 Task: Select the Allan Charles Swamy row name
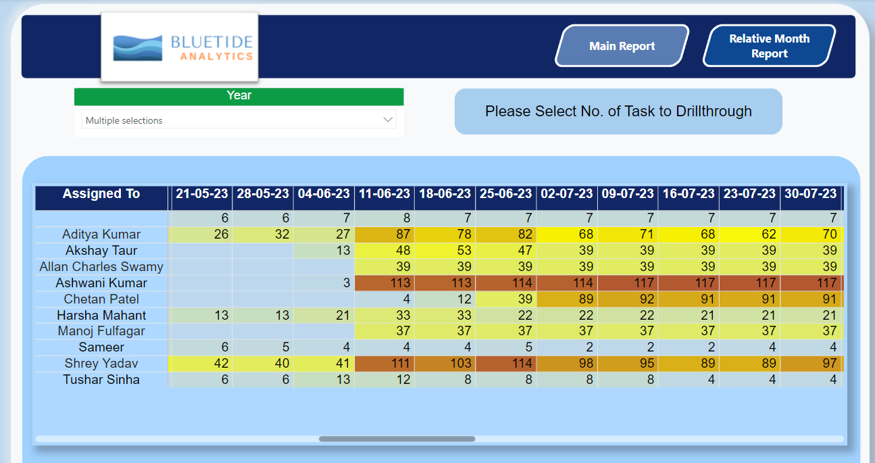[101, 267]
